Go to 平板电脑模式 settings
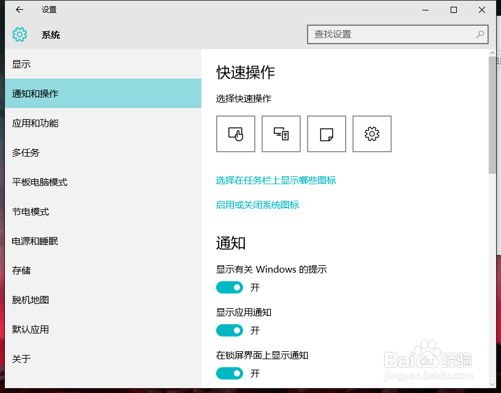The width and height of the screenshot is (501, 393). (103, 182)
